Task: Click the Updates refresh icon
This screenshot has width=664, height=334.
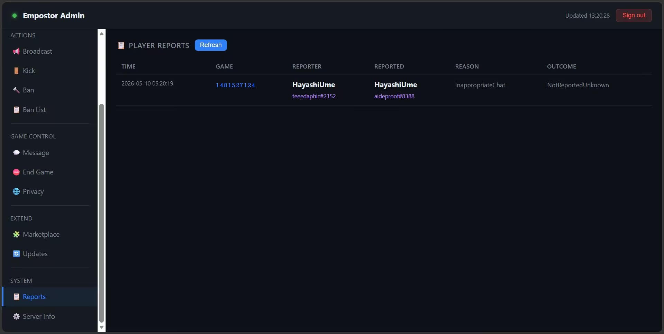Action: (x=16, y=254)
